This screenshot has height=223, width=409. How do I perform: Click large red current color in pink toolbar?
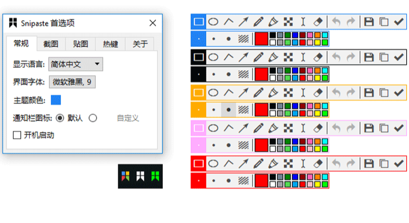(262, 145)
